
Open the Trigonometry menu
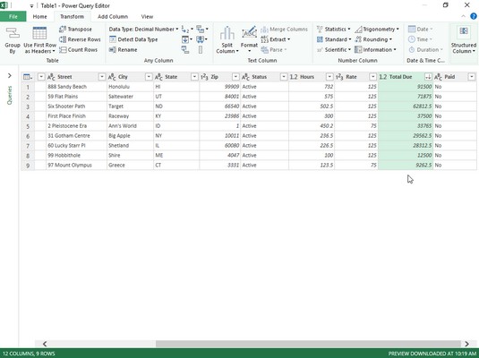click(x=377, y=30)
